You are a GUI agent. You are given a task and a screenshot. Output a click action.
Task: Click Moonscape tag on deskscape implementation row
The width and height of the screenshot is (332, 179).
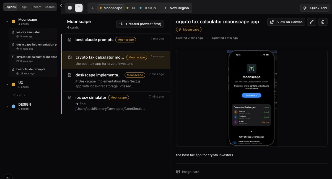pyautogui.click(x=135, y=75)
